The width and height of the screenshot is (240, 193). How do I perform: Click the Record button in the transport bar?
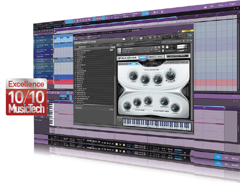[124, 145]
